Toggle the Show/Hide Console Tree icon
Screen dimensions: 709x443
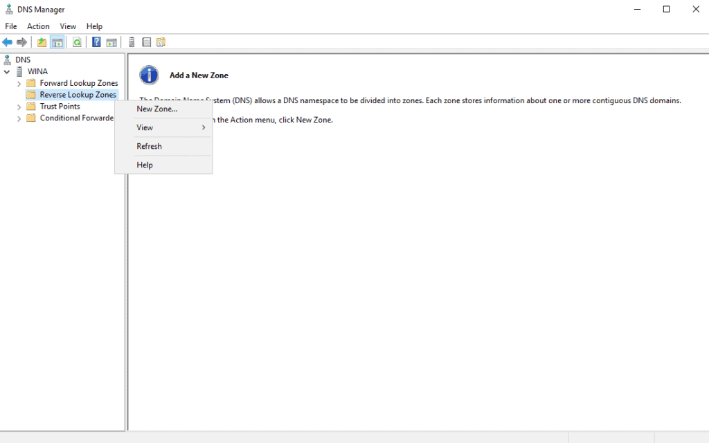click(57, 42)
